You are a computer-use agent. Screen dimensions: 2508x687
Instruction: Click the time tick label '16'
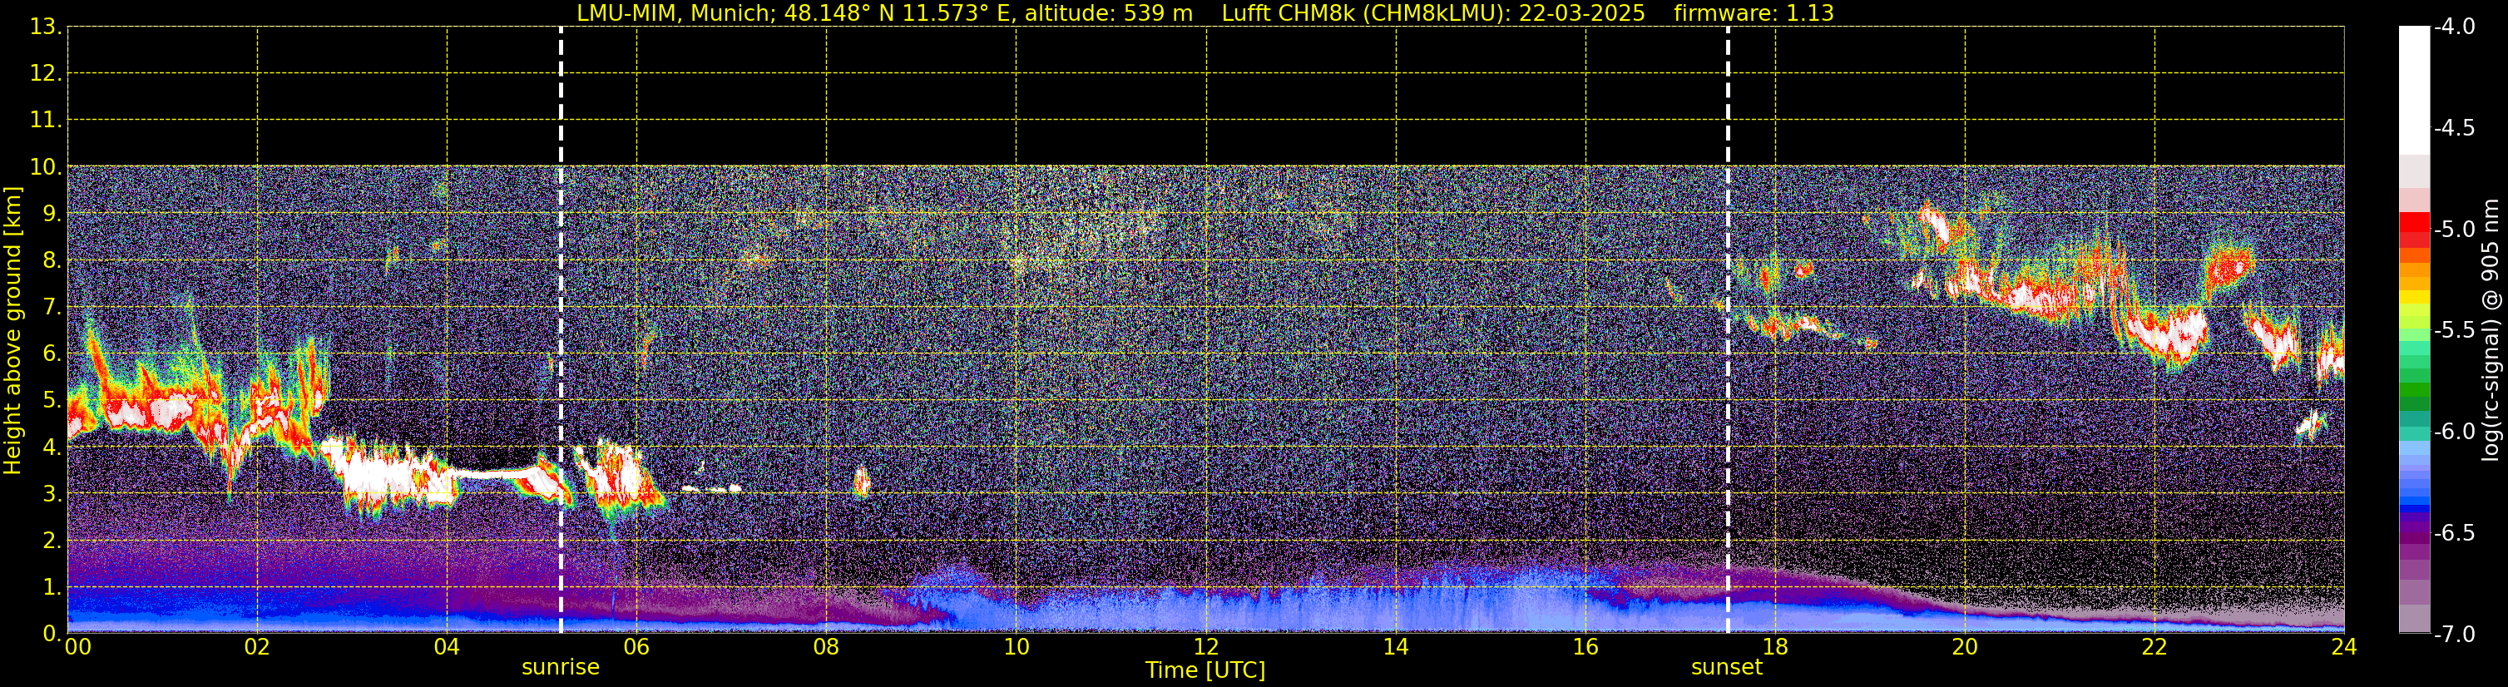1586,647
